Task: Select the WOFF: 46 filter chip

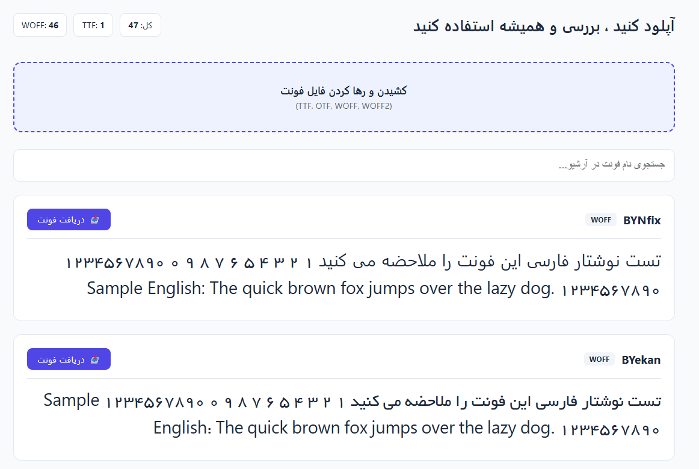Action: point(40,25)
